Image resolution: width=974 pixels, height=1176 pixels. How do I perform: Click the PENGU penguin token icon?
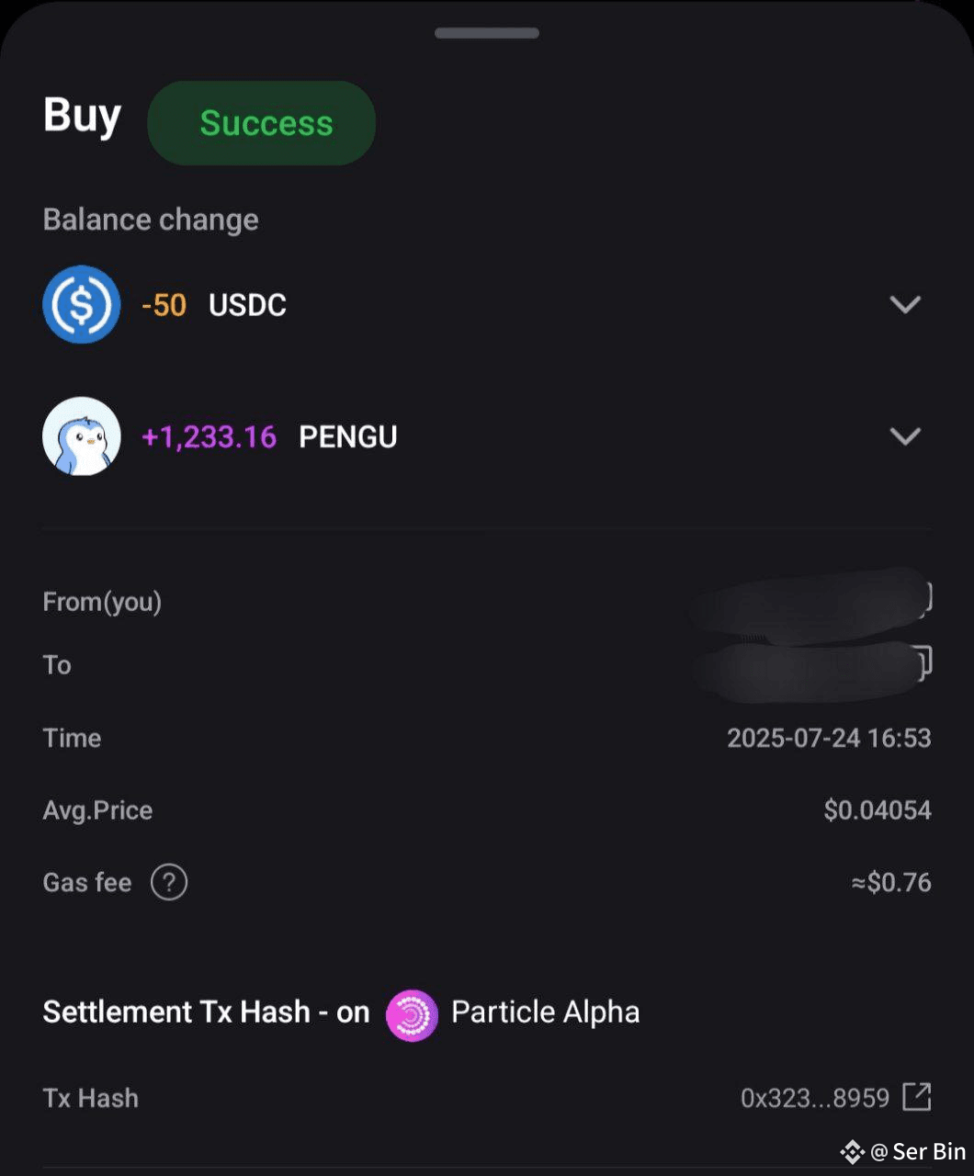[x=82, y=436]
